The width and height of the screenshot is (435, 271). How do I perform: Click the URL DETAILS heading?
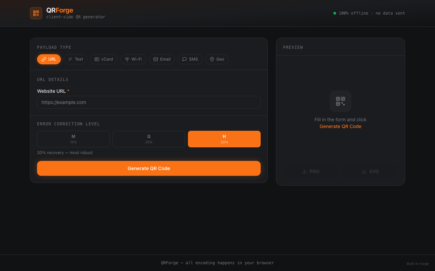pos(53,80)
